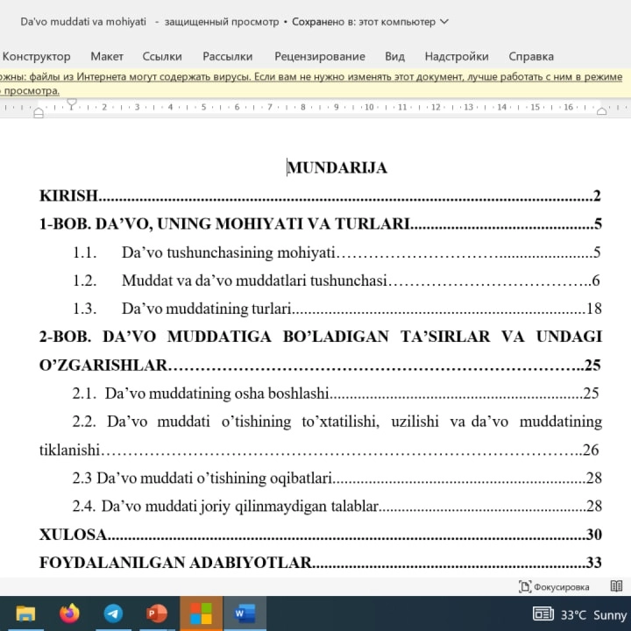Open the weather widget showing 33°C Sunny
The image size is (631, 631).
(x=580, y=614)
